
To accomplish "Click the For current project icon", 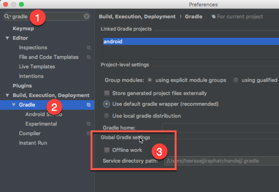I will tap(213, 17).
